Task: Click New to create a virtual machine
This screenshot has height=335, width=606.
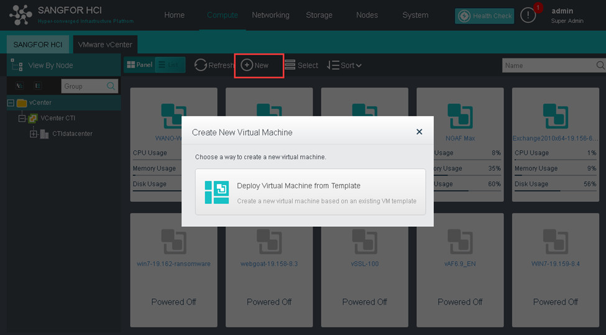Action: click(x=255, y=65)
